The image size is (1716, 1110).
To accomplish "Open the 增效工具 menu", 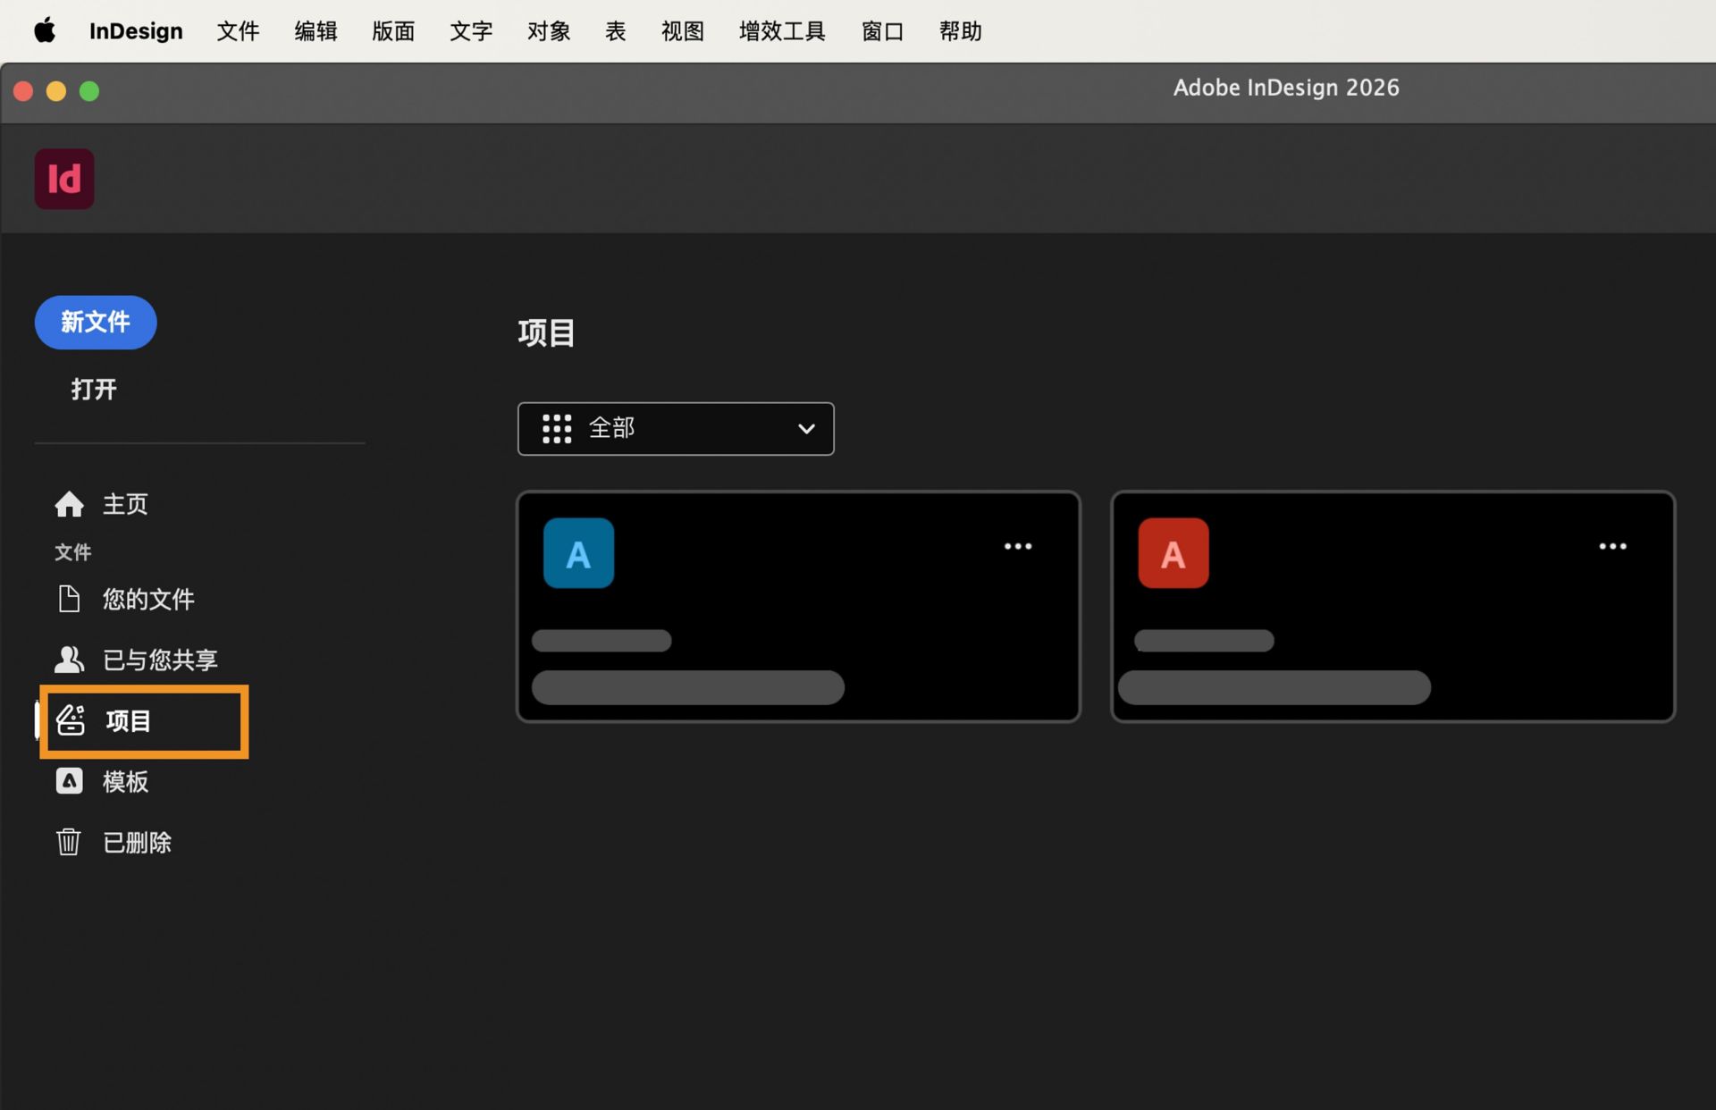I will (781, 30).
